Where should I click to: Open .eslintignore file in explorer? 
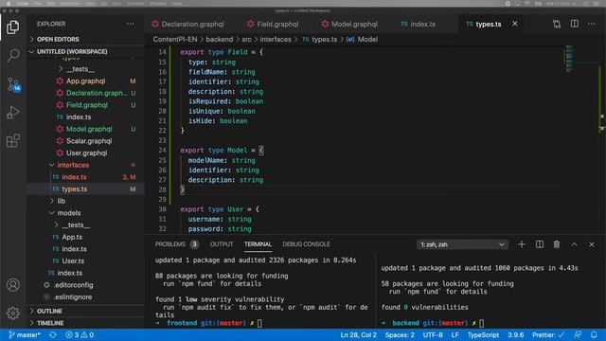click(73, 296)
